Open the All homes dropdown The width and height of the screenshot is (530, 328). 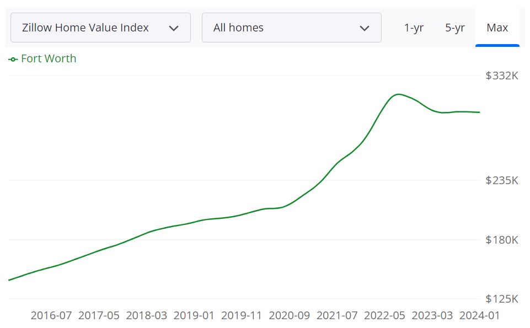point(291,28)
